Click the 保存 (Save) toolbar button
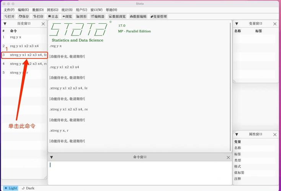This screenshot has height=191, width=281. 24,16
